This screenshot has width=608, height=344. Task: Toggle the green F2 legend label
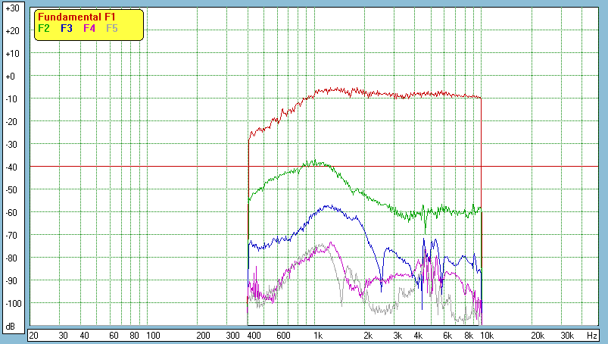pos(43,28)
